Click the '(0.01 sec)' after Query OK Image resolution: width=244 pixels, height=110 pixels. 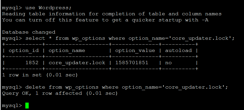pyautogui.click(x=102, y=93)
